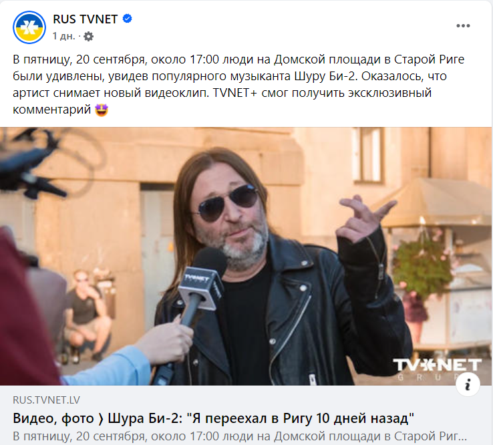Click the post privacy gear icon
Viewport: 493px width, 445px height.
tap(89, 37)
